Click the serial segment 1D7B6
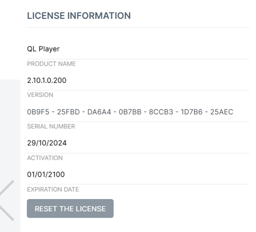Viewport: 256px width, 232px height. click(x=192, y=112)
